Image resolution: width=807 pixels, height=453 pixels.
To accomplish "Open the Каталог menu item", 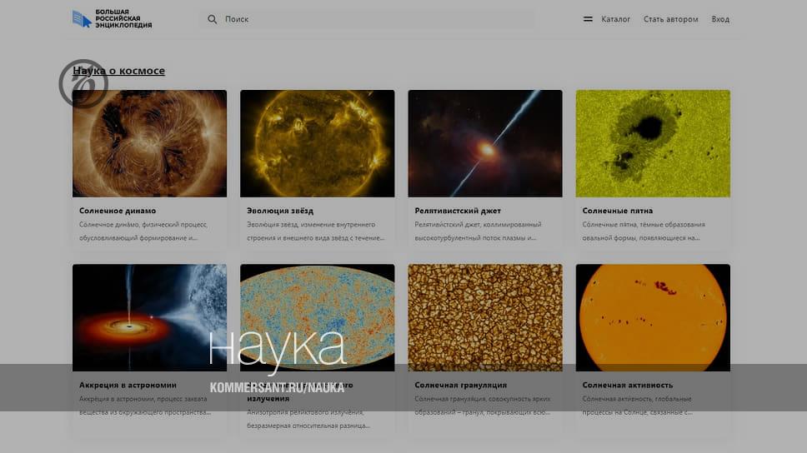I will (x=615, y=19).
